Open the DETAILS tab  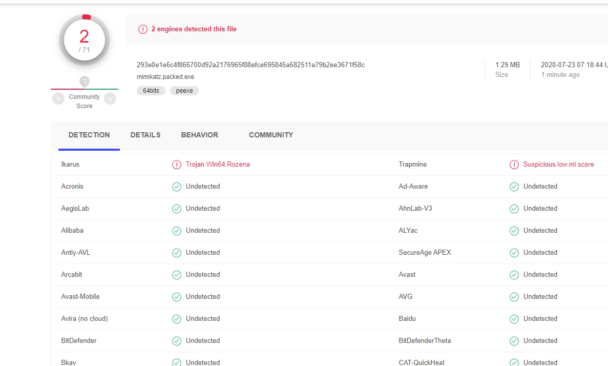[145, 135]
